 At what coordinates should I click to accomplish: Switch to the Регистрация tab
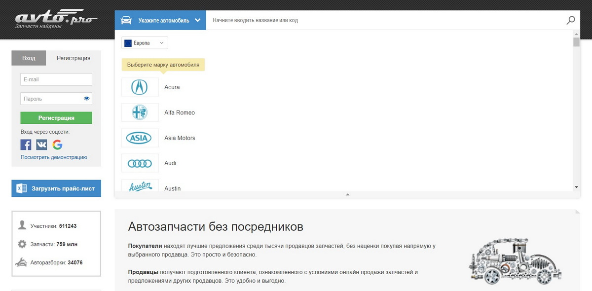(x=74, y=58)
